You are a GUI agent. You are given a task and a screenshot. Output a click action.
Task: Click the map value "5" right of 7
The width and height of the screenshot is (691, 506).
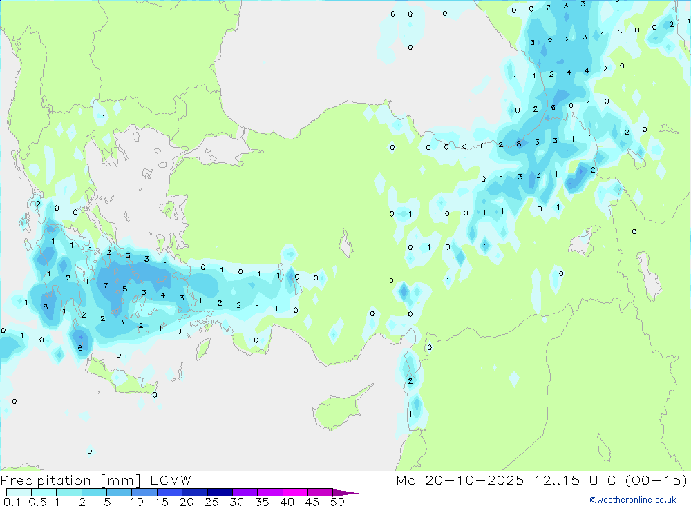coord(124,289)
